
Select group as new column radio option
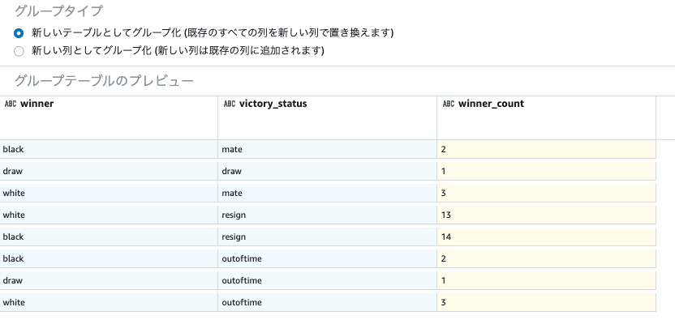coord(19,52)
